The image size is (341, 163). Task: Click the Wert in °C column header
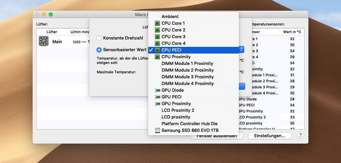point(292,32)
